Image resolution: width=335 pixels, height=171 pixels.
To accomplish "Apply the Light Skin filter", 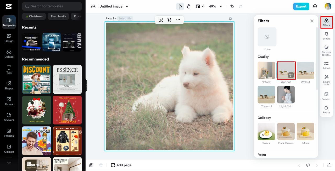I will coord(286,94).
